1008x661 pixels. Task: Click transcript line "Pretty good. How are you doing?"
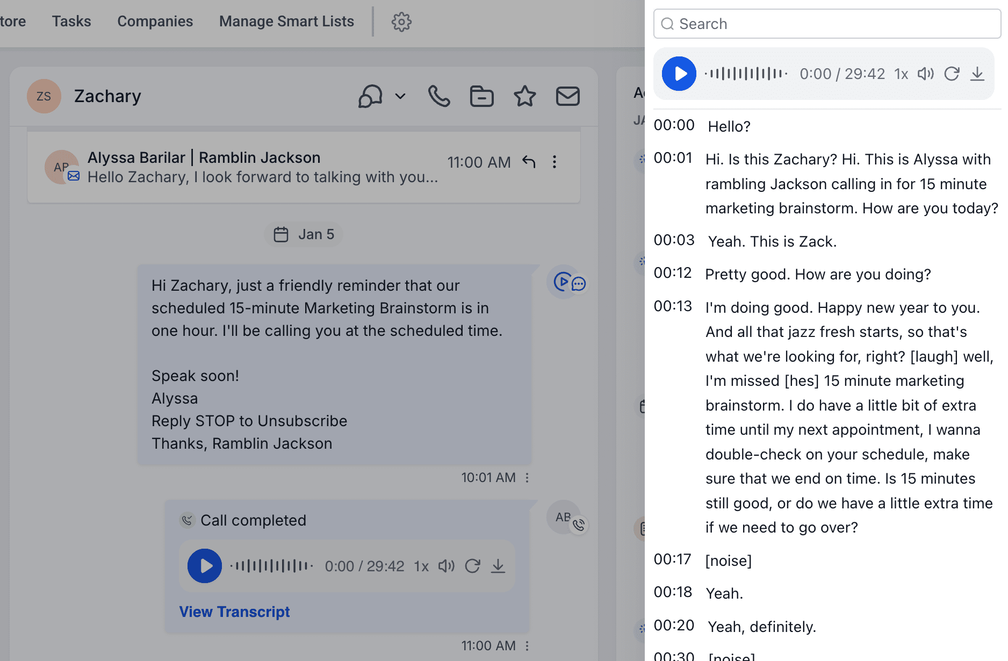pos(818,275)
